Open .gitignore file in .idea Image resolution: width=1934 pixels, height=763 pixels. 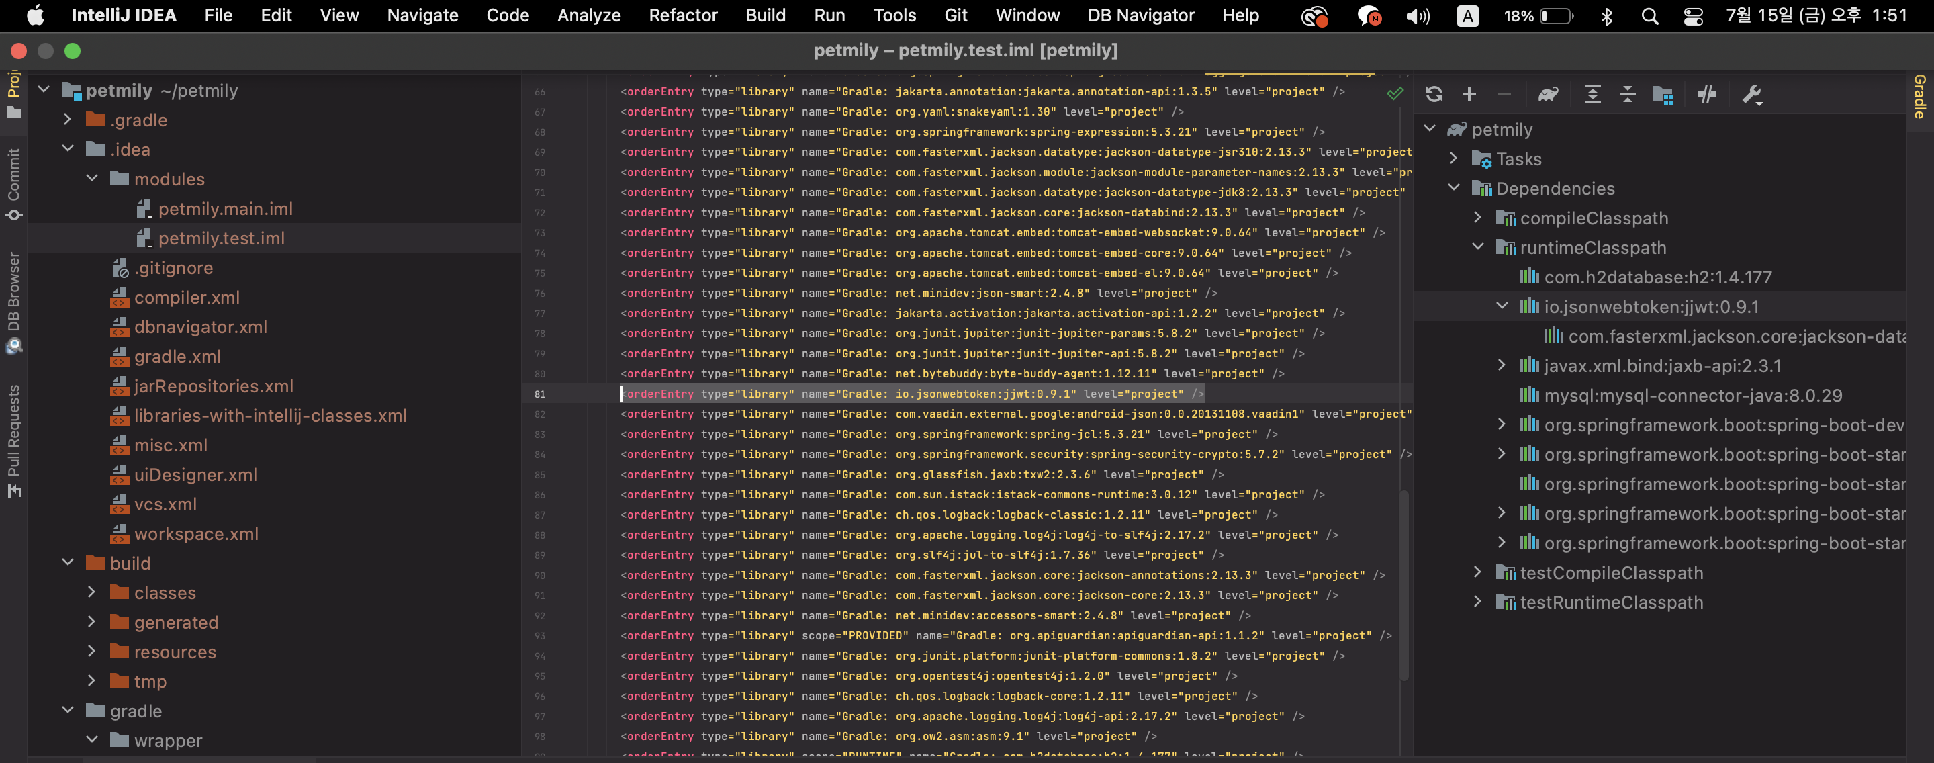(173, 268)
